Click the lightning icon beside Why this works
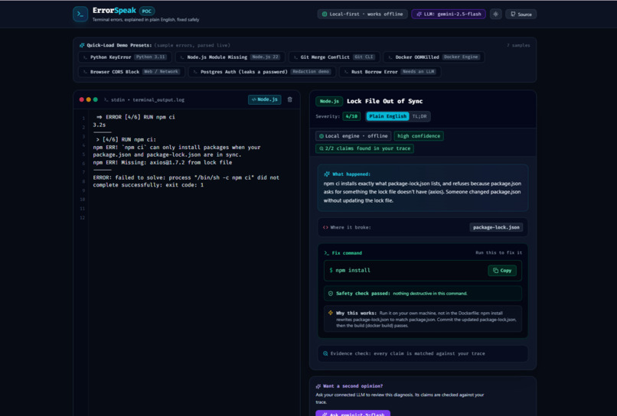The height and width of the screenshot is (416, 617). pos(331,313)
